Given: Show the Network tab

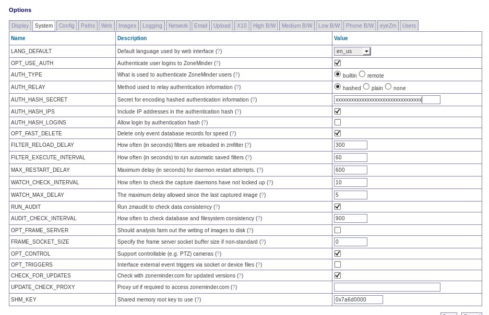Looking at the screenshot, I should pos(178,26).
